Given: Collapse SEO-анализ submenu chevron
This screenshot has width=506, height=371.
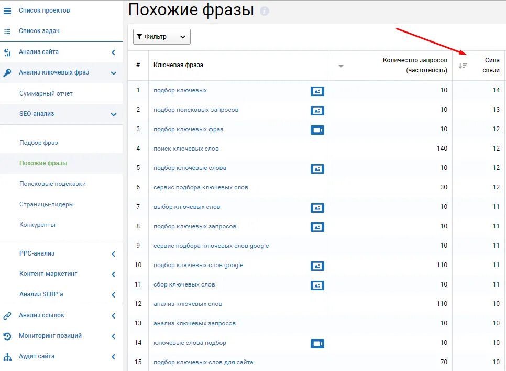Looking at the screenshot, I should (114, 114).
